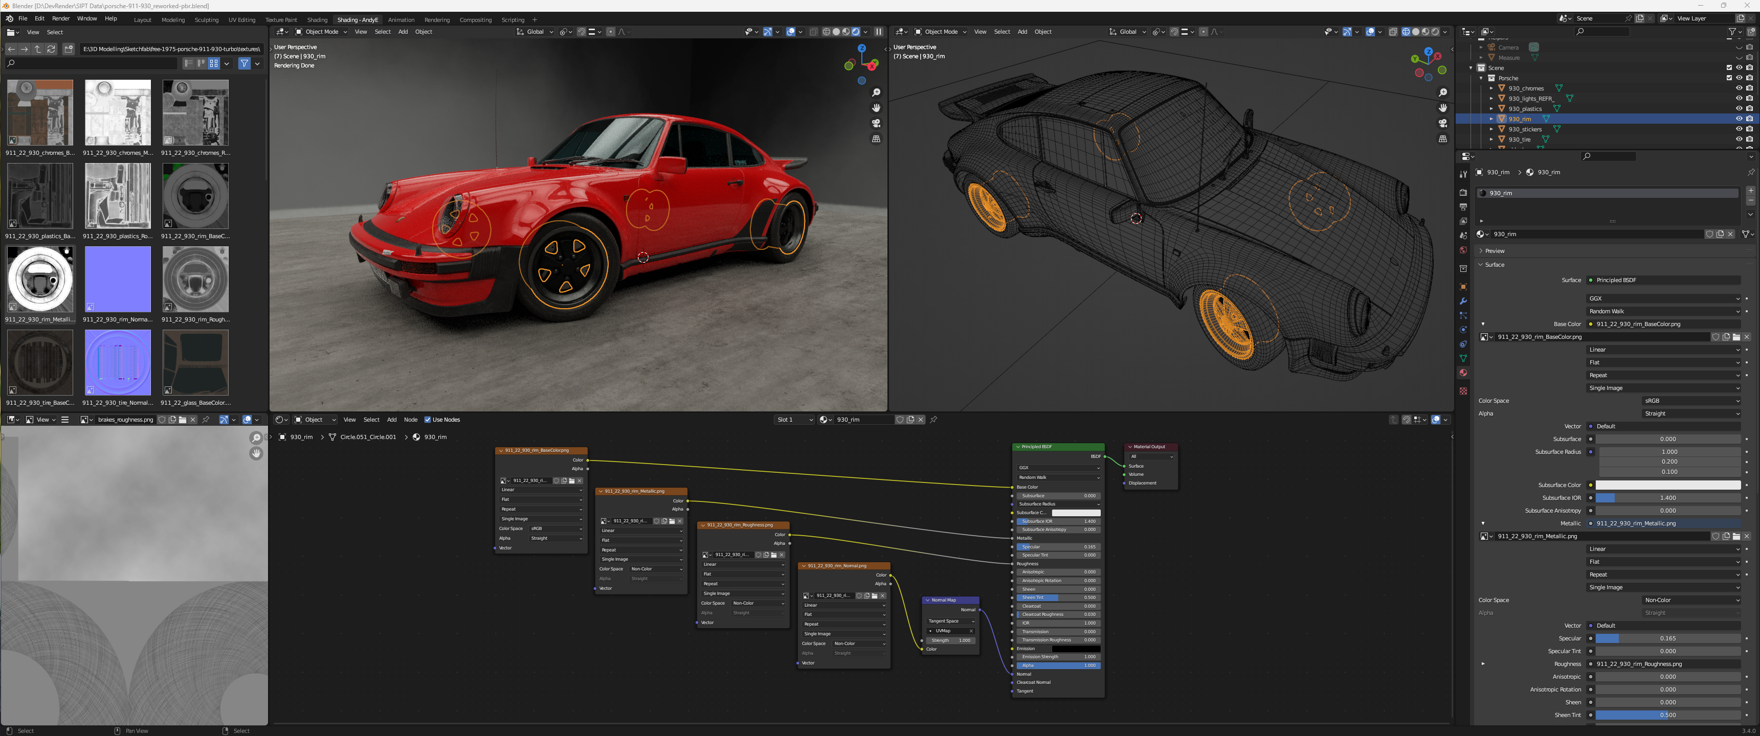Open the Slot 1 material slot dropdown
Viewport: 1760px width, 736px height.
[x=794, y=420]
